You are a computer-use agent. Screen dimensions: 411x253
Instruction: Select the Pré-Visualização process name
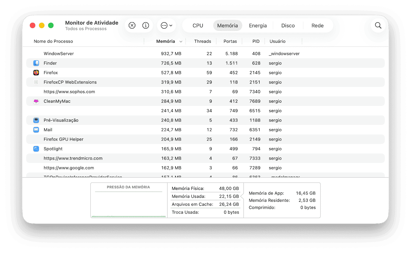(61, 120)
